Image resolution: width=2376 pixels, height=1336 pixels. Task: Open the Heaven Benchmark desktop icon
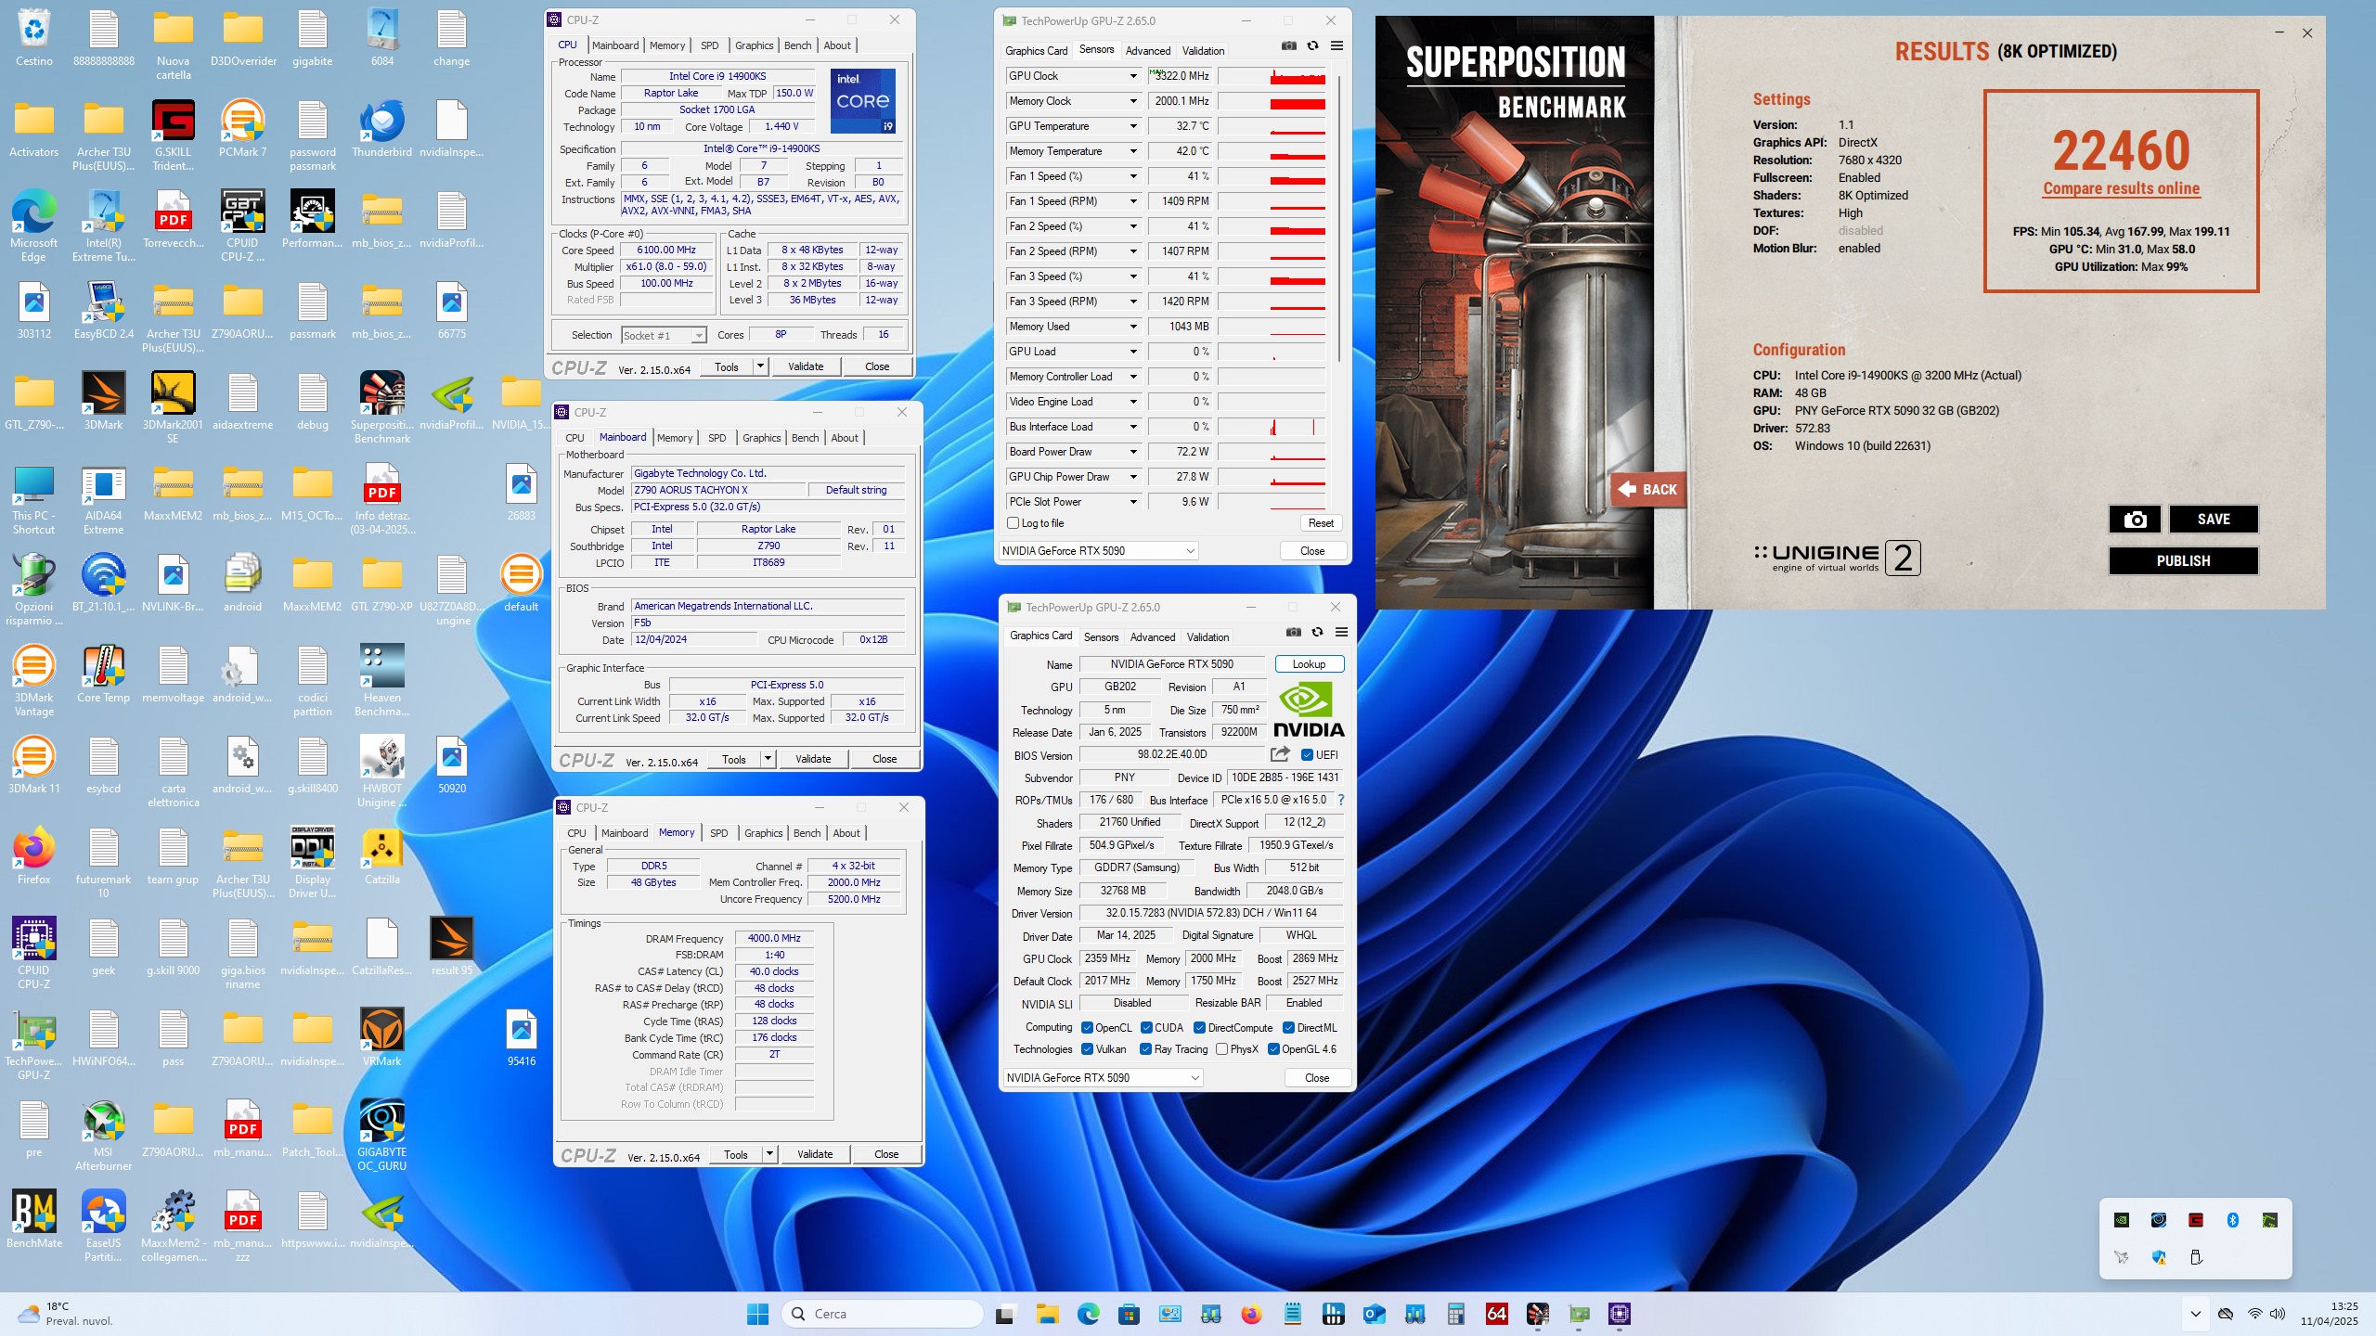tap(382, 680)
